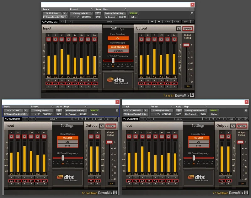This screenshot has height=198, width=251.
Task: Click preset copy icon next to COMPARE in 7.1 to 5.1
Action: (78, 17)
